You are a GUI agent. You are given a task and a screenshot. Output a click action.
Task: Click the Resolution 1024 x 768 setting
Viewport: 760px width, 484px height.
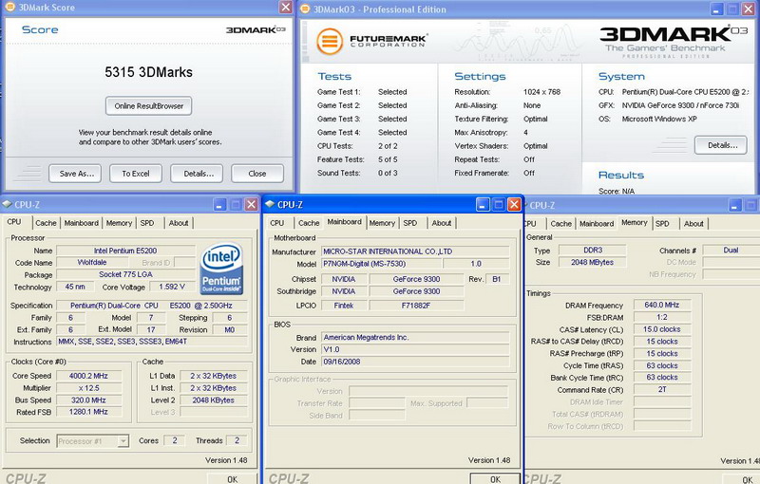(541, 92)
